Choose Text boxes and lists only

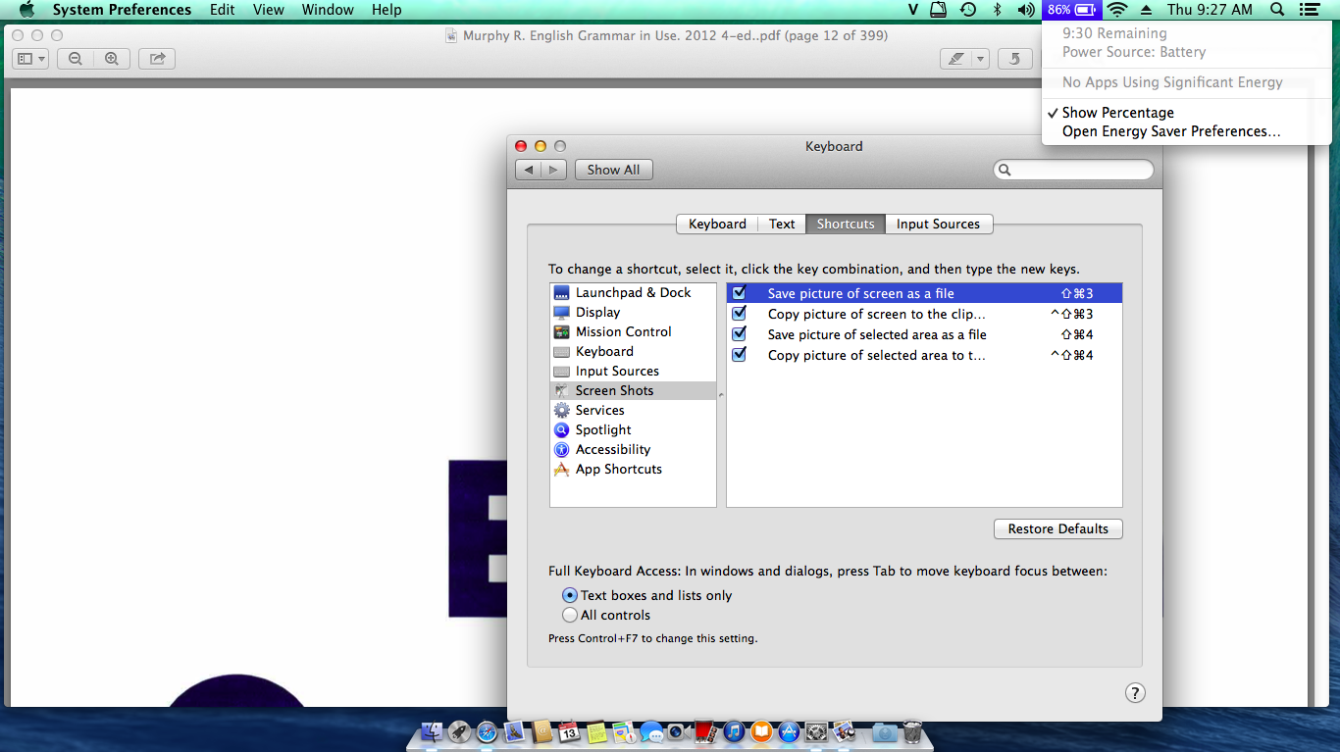coord(570,595)
